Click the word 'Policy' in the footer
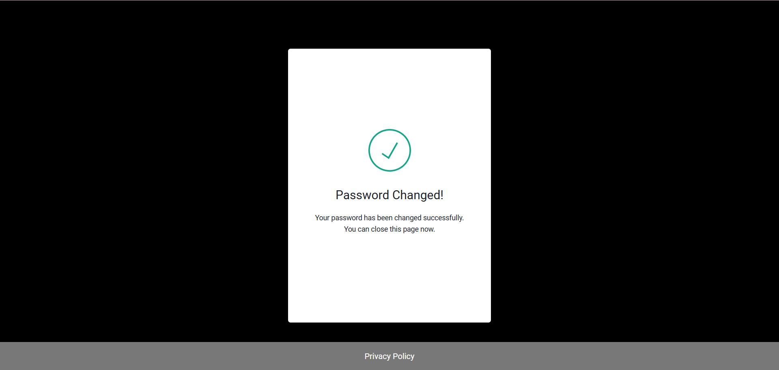Viewport: 779px width, 370px height. 404,356
